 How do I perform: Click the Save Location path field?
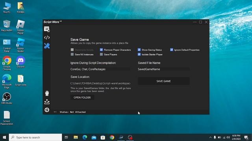pyautogui.click(x=100, y=83)
